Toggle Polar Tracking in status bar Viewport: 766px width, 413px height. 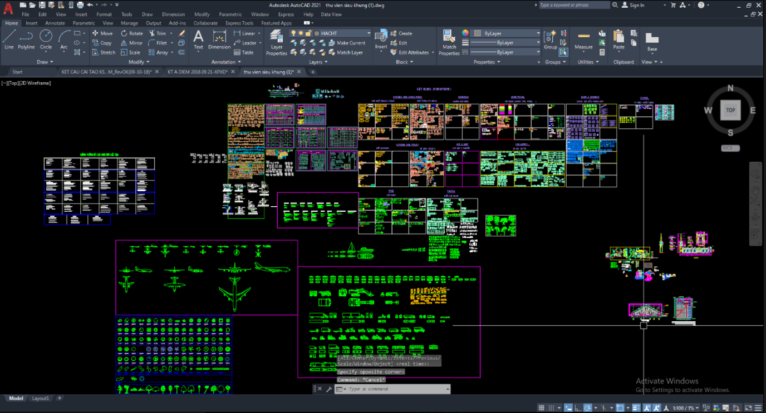[x=587, y=408]
